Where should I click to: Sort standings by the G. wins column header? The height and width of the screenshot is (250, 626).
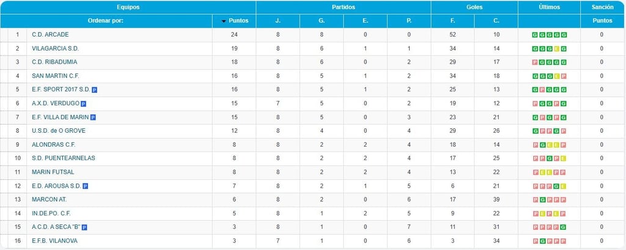pyautogui.click(x=322, y=21)
